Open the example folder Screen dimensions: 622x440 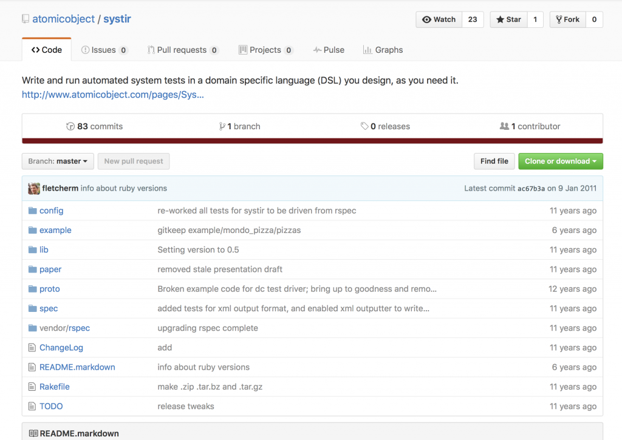tap(55, 230)
